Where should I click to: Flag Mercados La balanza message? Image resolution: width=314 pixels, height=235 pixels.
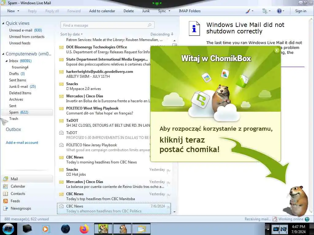(169, 183)
